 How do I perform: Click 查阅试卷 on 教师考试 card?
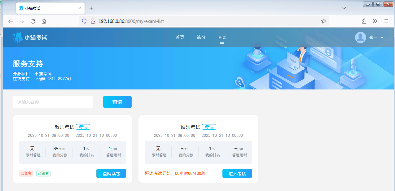click(111, 174)
